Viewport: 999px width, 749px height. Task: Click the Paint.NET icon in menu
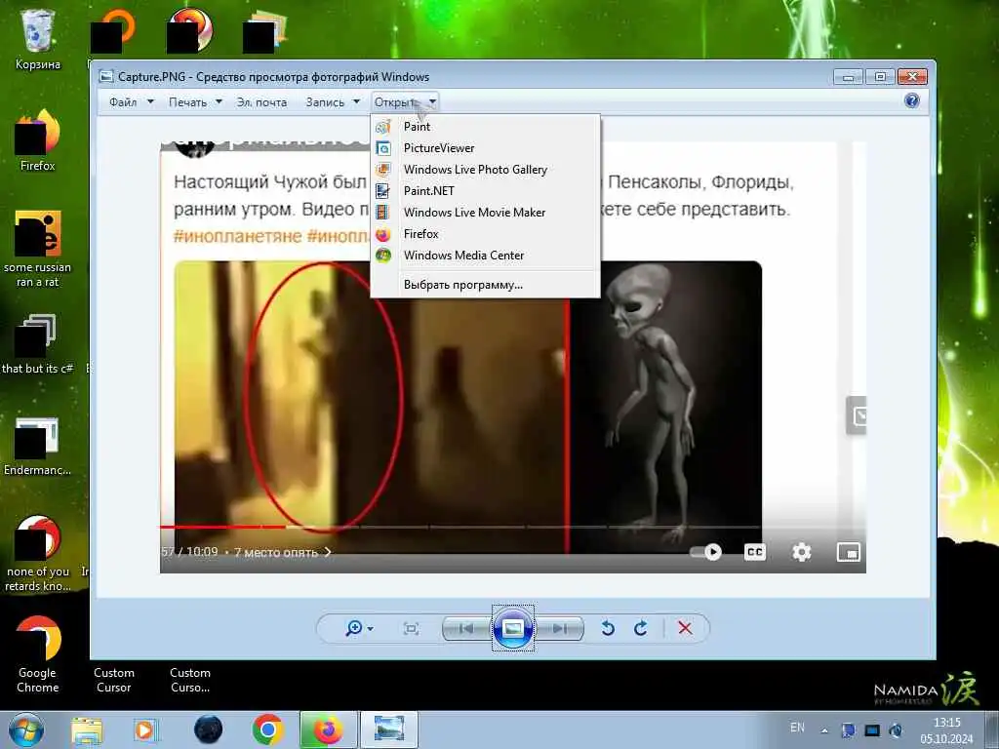382,190
